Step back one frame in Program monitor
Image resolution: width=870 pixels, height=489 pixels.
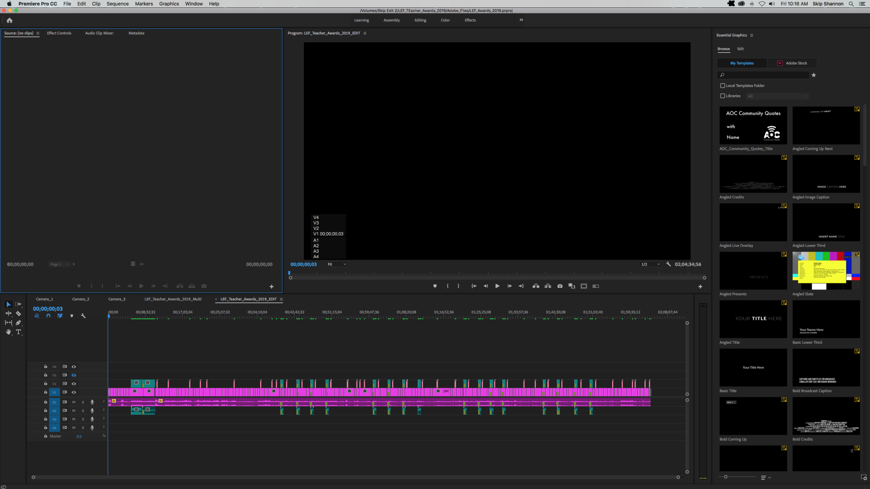point(485,286)
